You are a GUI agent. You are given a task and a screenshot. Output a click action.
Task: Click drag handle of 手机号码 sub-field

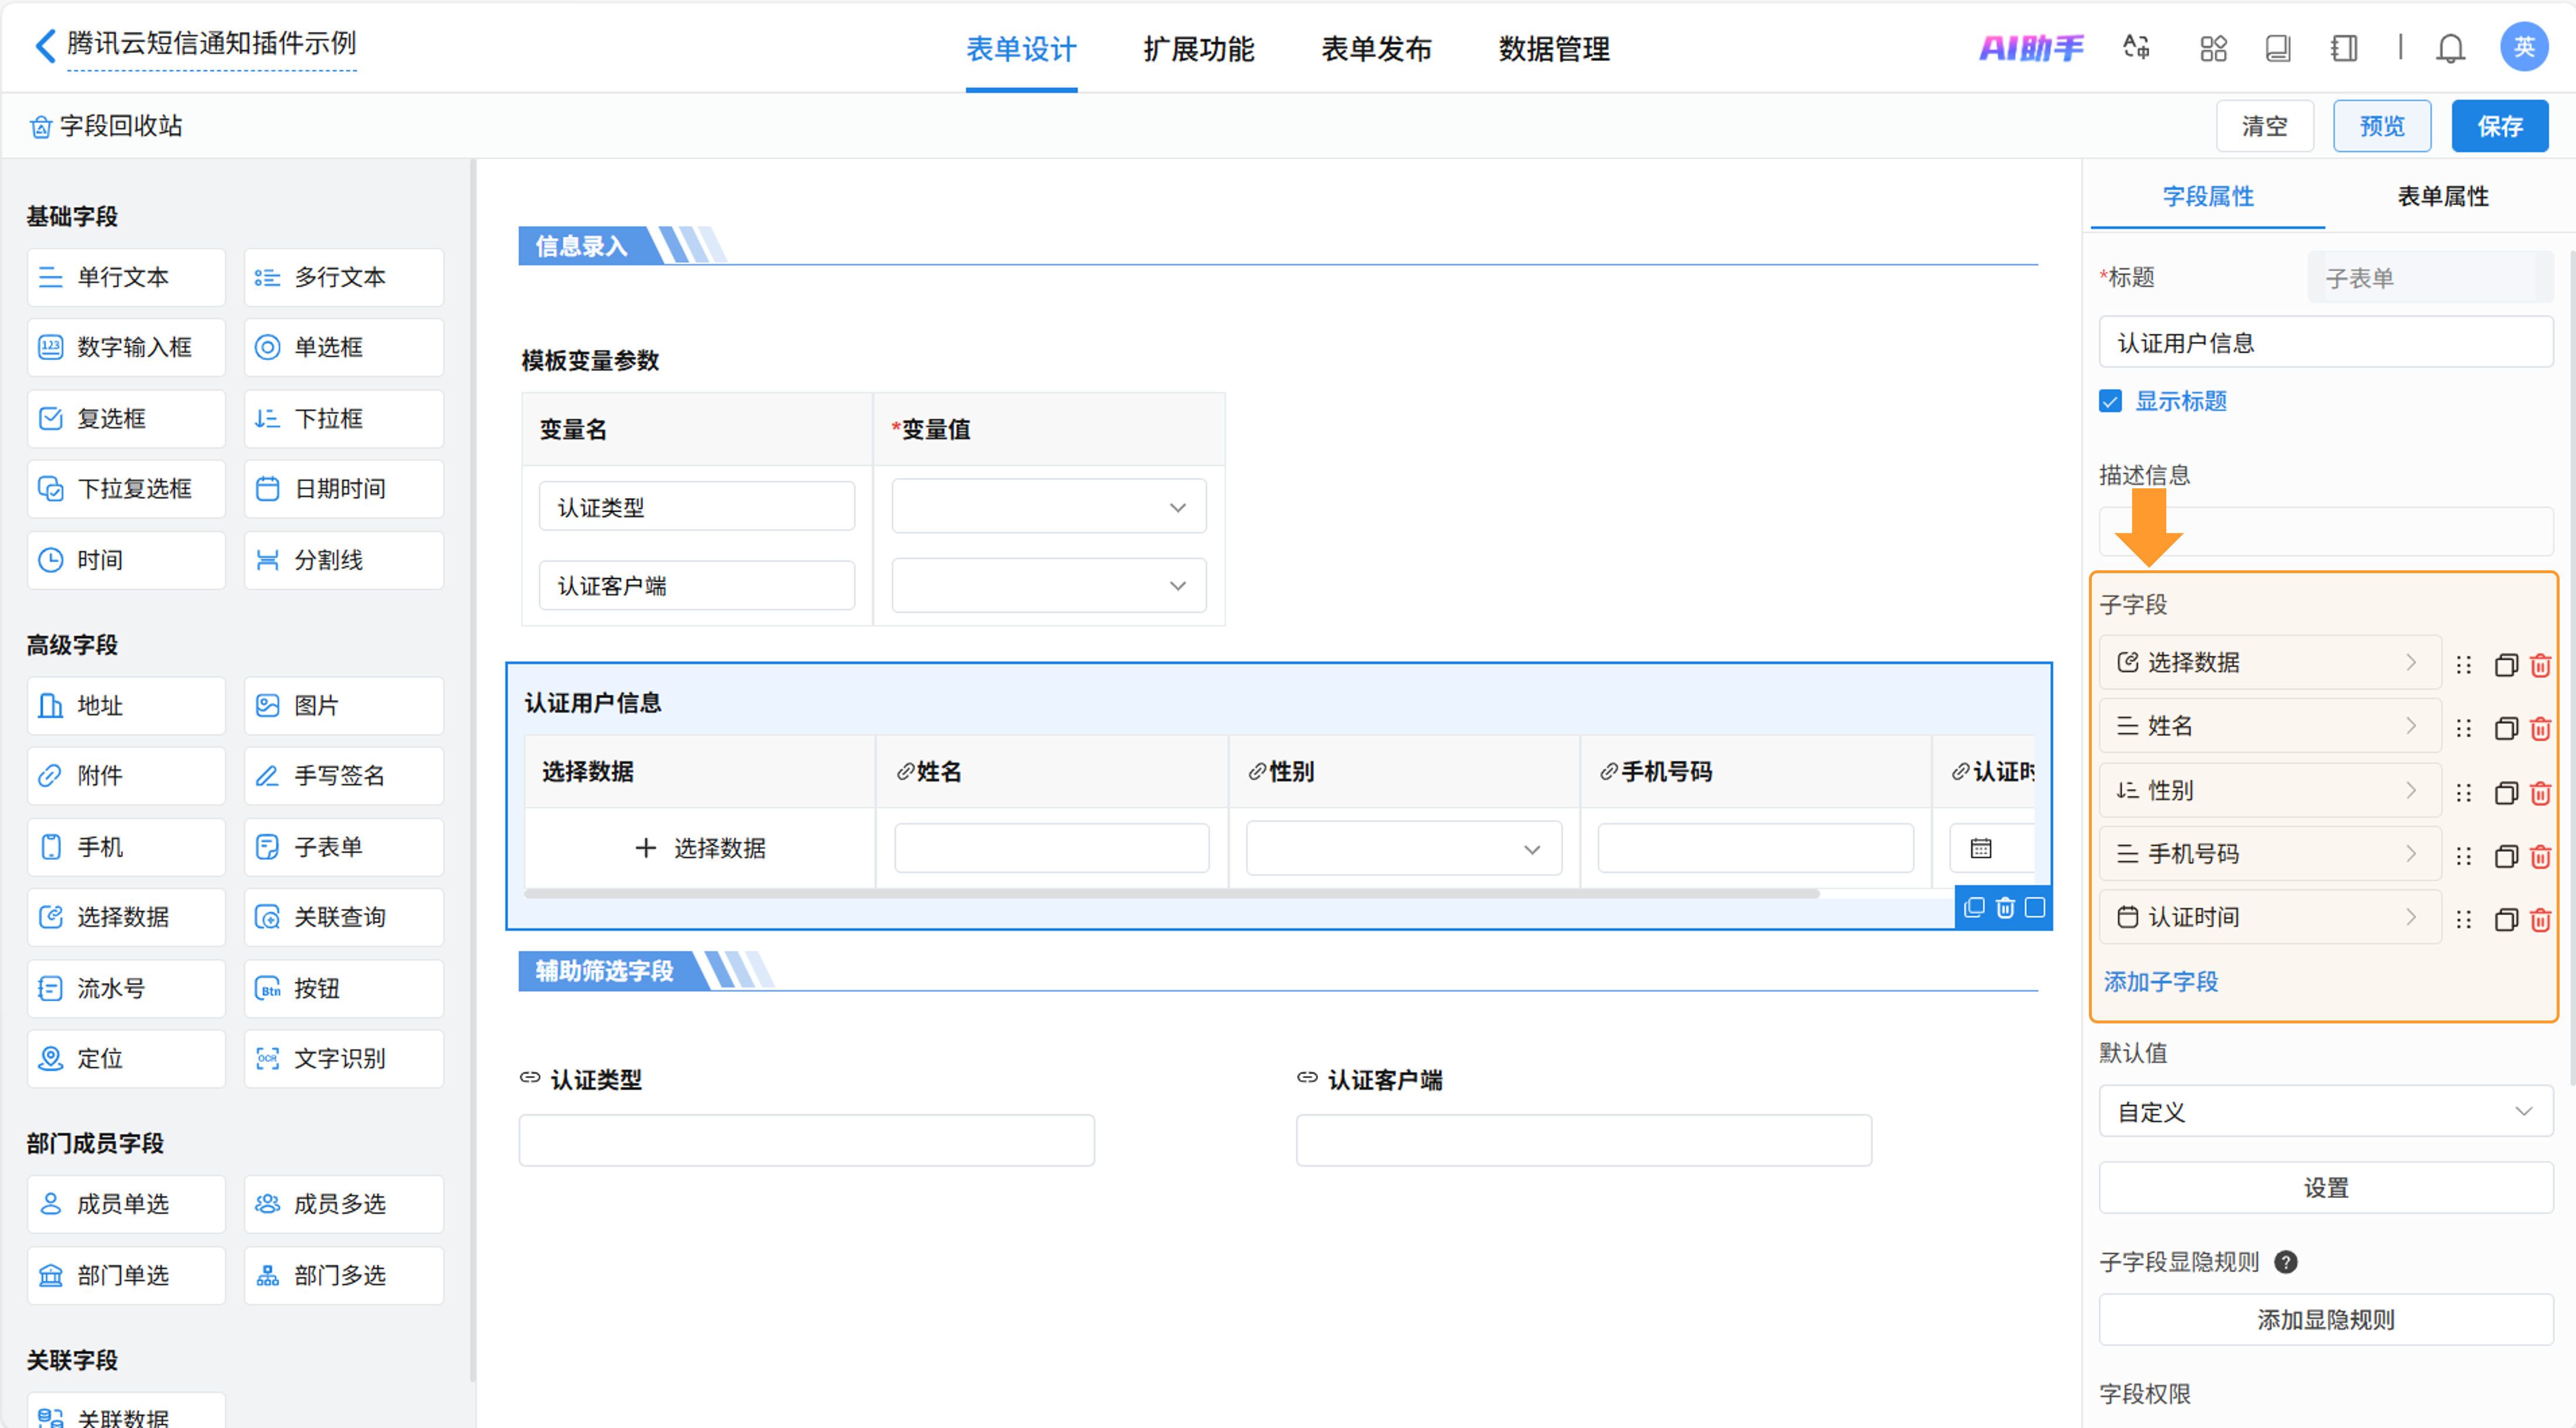click(x=2464, y=856)
